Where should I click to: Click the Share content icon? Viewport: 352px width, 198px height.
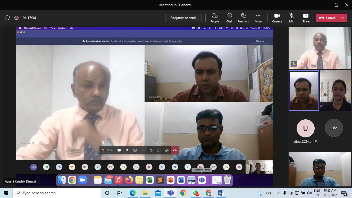point(306,18)
